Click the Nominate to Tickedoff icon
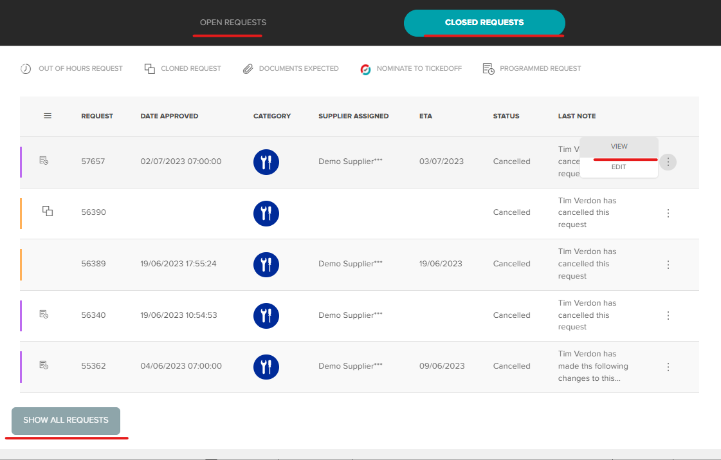Screen dimensions: 721x460 pos(365,69)
